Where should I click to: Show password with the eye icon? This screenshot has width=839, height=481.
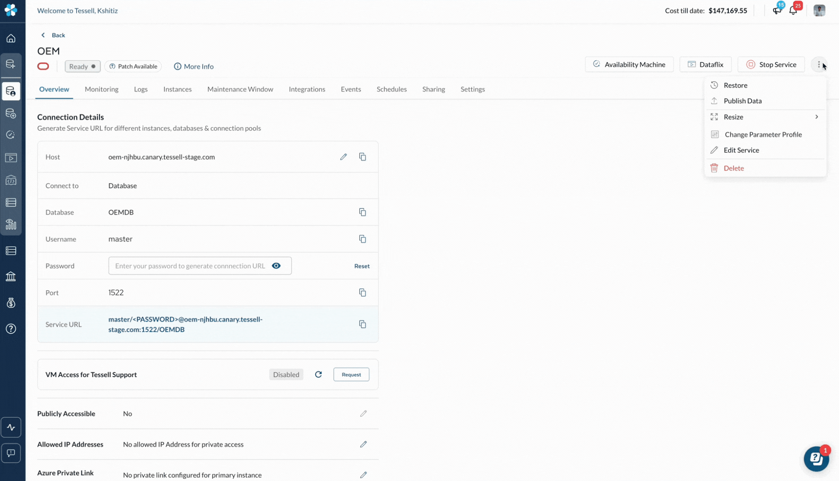pyautogui.click(x=276, y=266)
